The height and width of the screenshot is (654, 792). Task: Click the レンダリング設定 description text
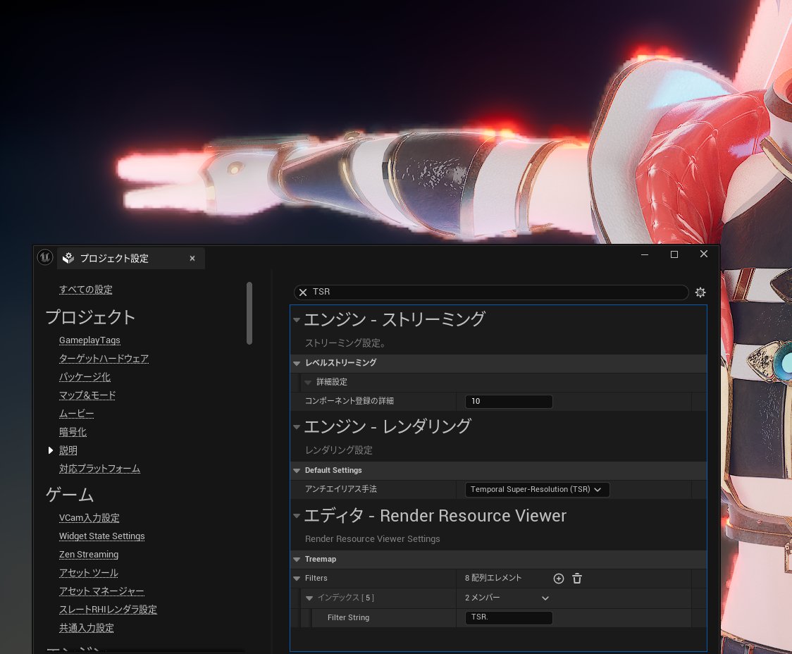[339, 450]
